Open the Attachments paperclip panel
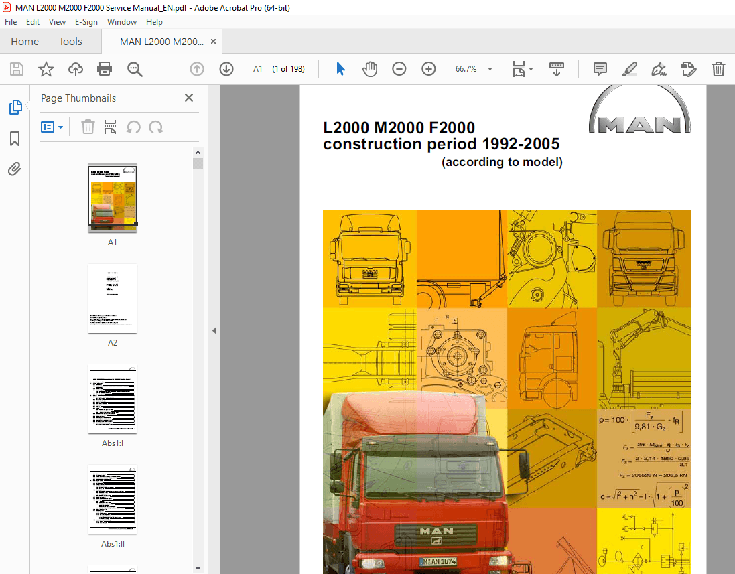This screenshot has width=735, height=574. pos(14,169)
